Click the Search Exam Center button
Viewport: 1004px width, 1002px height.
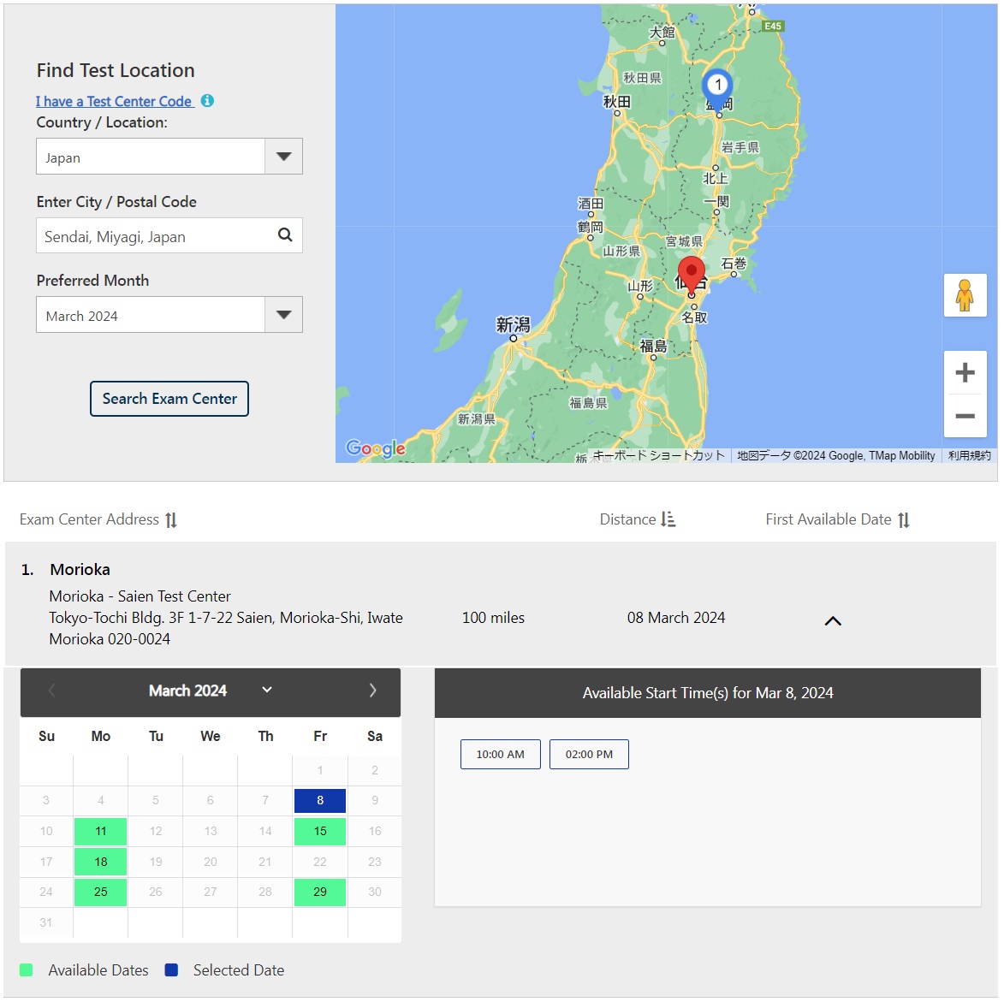(169, 399)
